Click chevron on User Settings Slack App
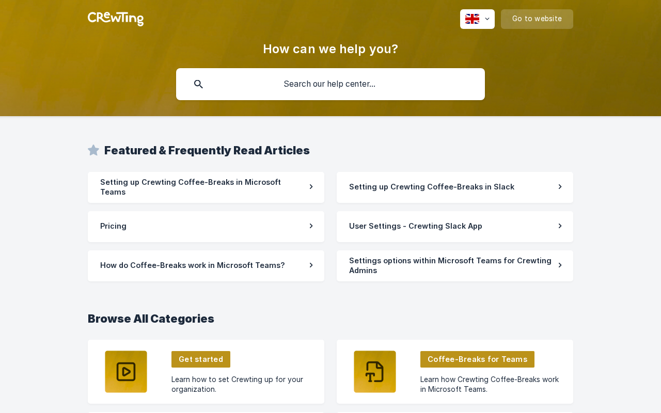Viewport: 661px width, 413px height. [x=560, y=226]
